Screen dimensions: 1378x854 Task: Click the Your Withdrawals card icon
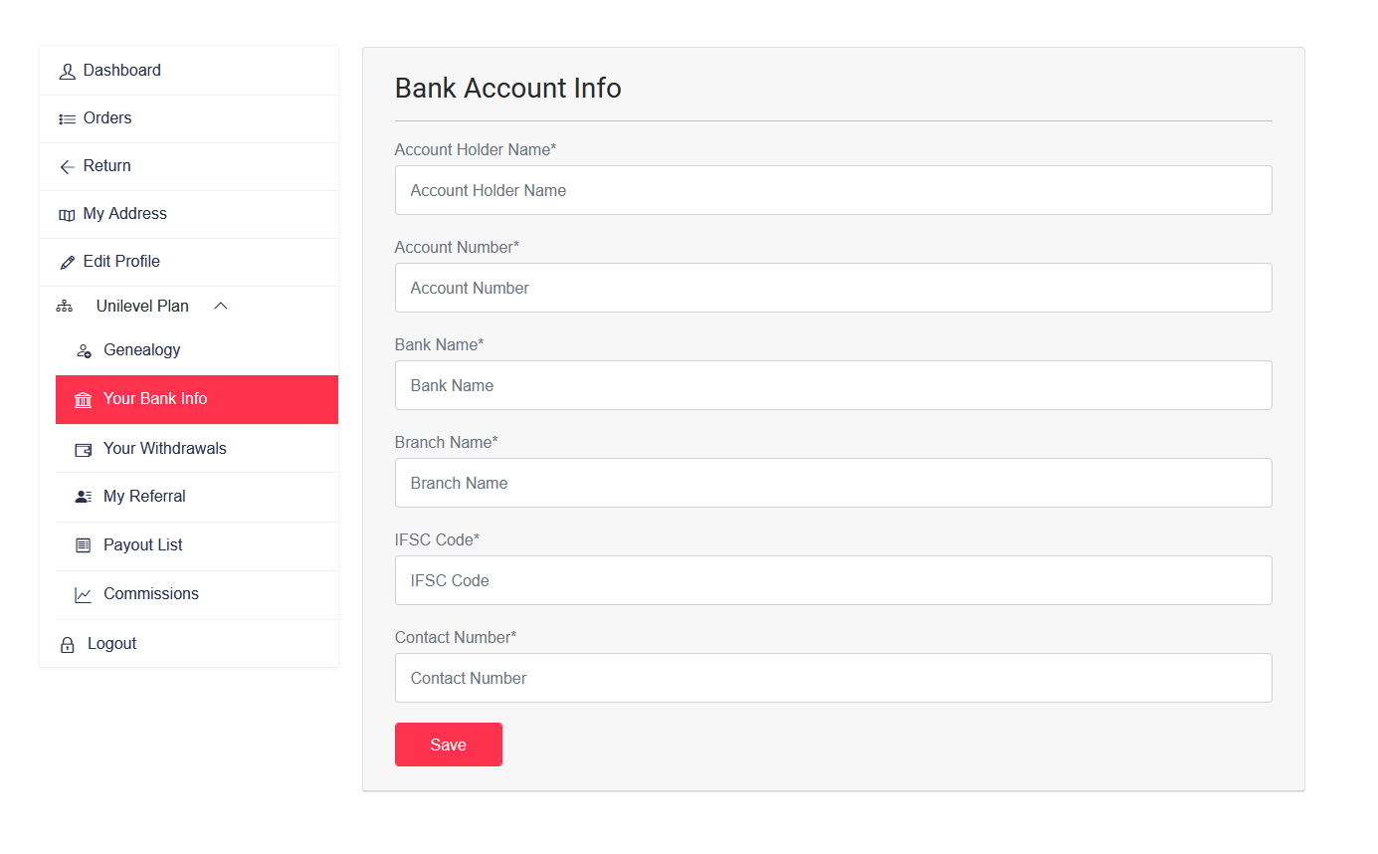[84, 449]
